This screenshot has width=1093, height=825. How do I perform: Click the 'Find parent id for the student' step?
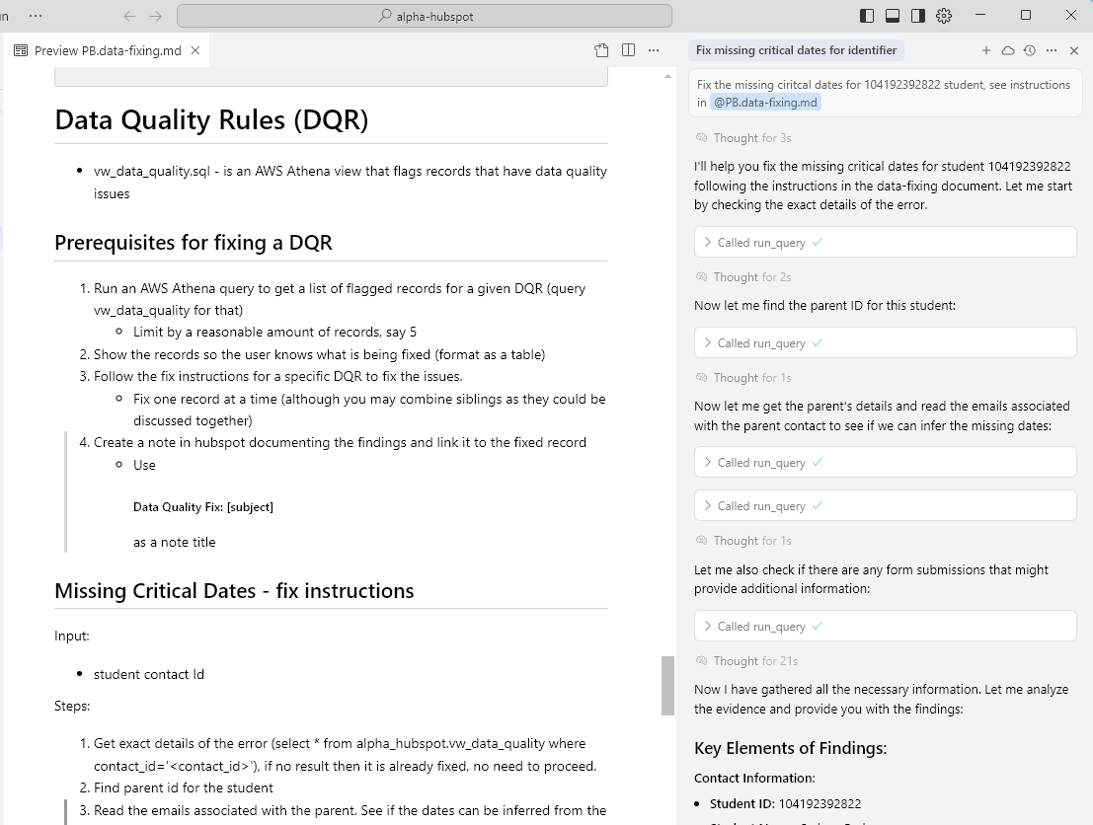184,788
